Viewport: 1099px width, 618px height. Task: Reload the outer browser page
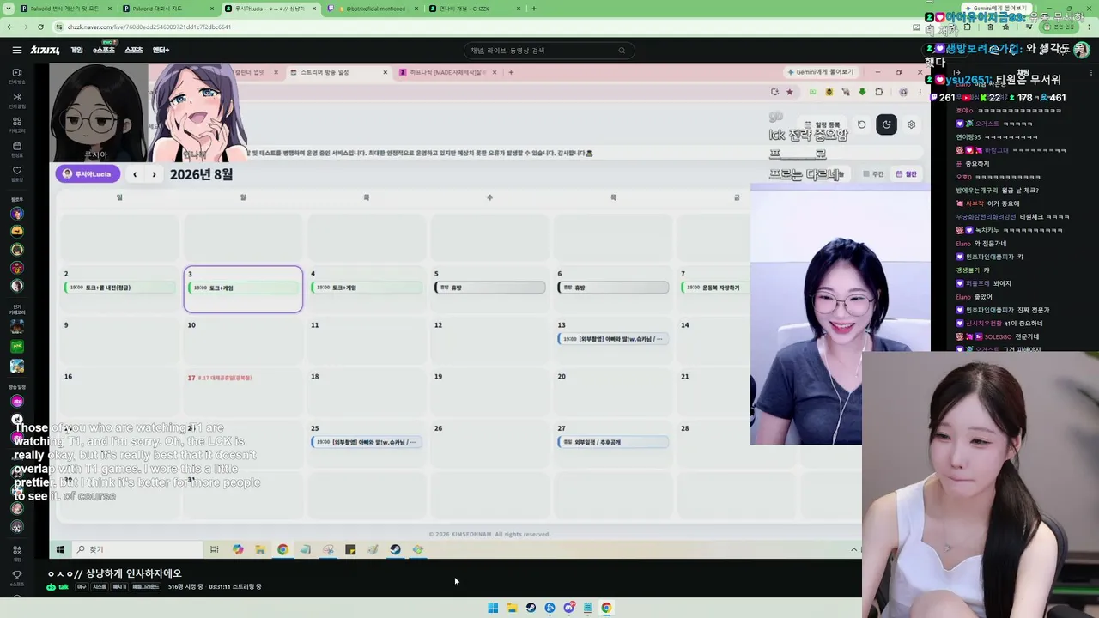[x=40, y=27]
